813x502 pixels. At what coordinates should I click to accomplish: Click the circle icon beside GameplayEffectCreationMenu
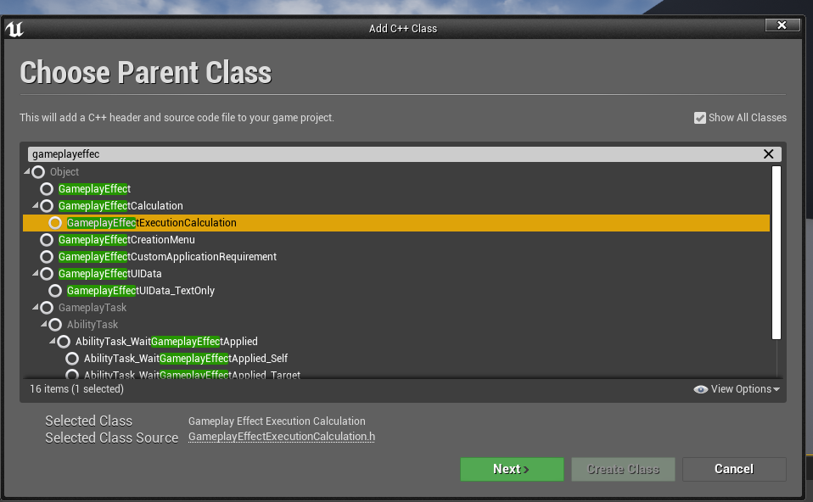coord(47,240)
